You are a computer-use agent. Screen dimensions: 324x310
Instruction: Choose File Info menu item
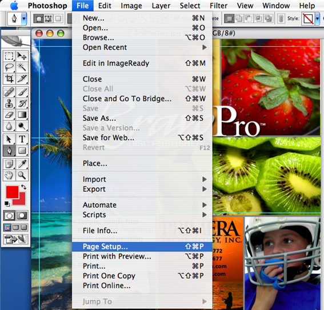(x=142, y=231)
